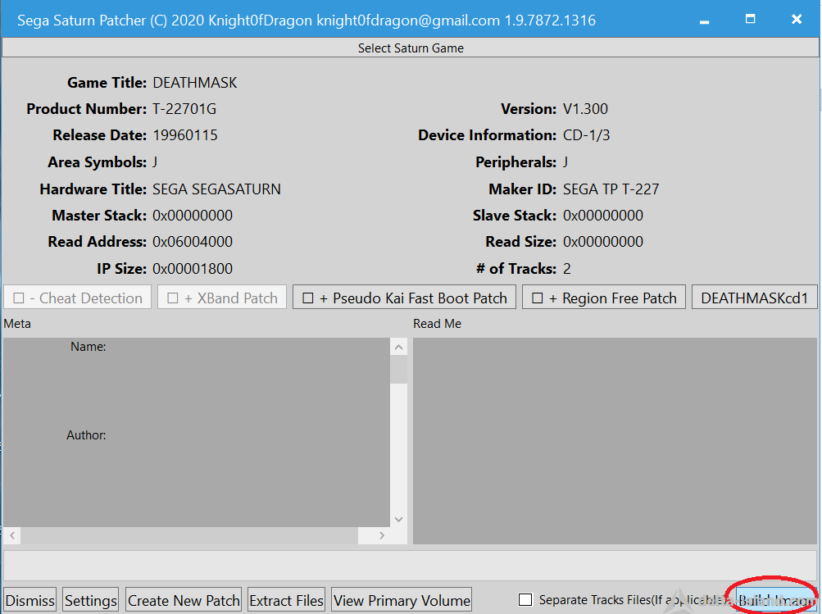Open Settings
This screenshot has height=614, width=822.
91,600
